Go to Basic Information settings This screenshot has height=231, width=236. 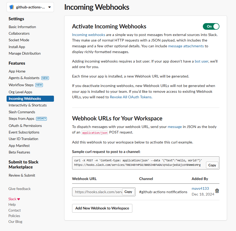(x=22, y=27)
